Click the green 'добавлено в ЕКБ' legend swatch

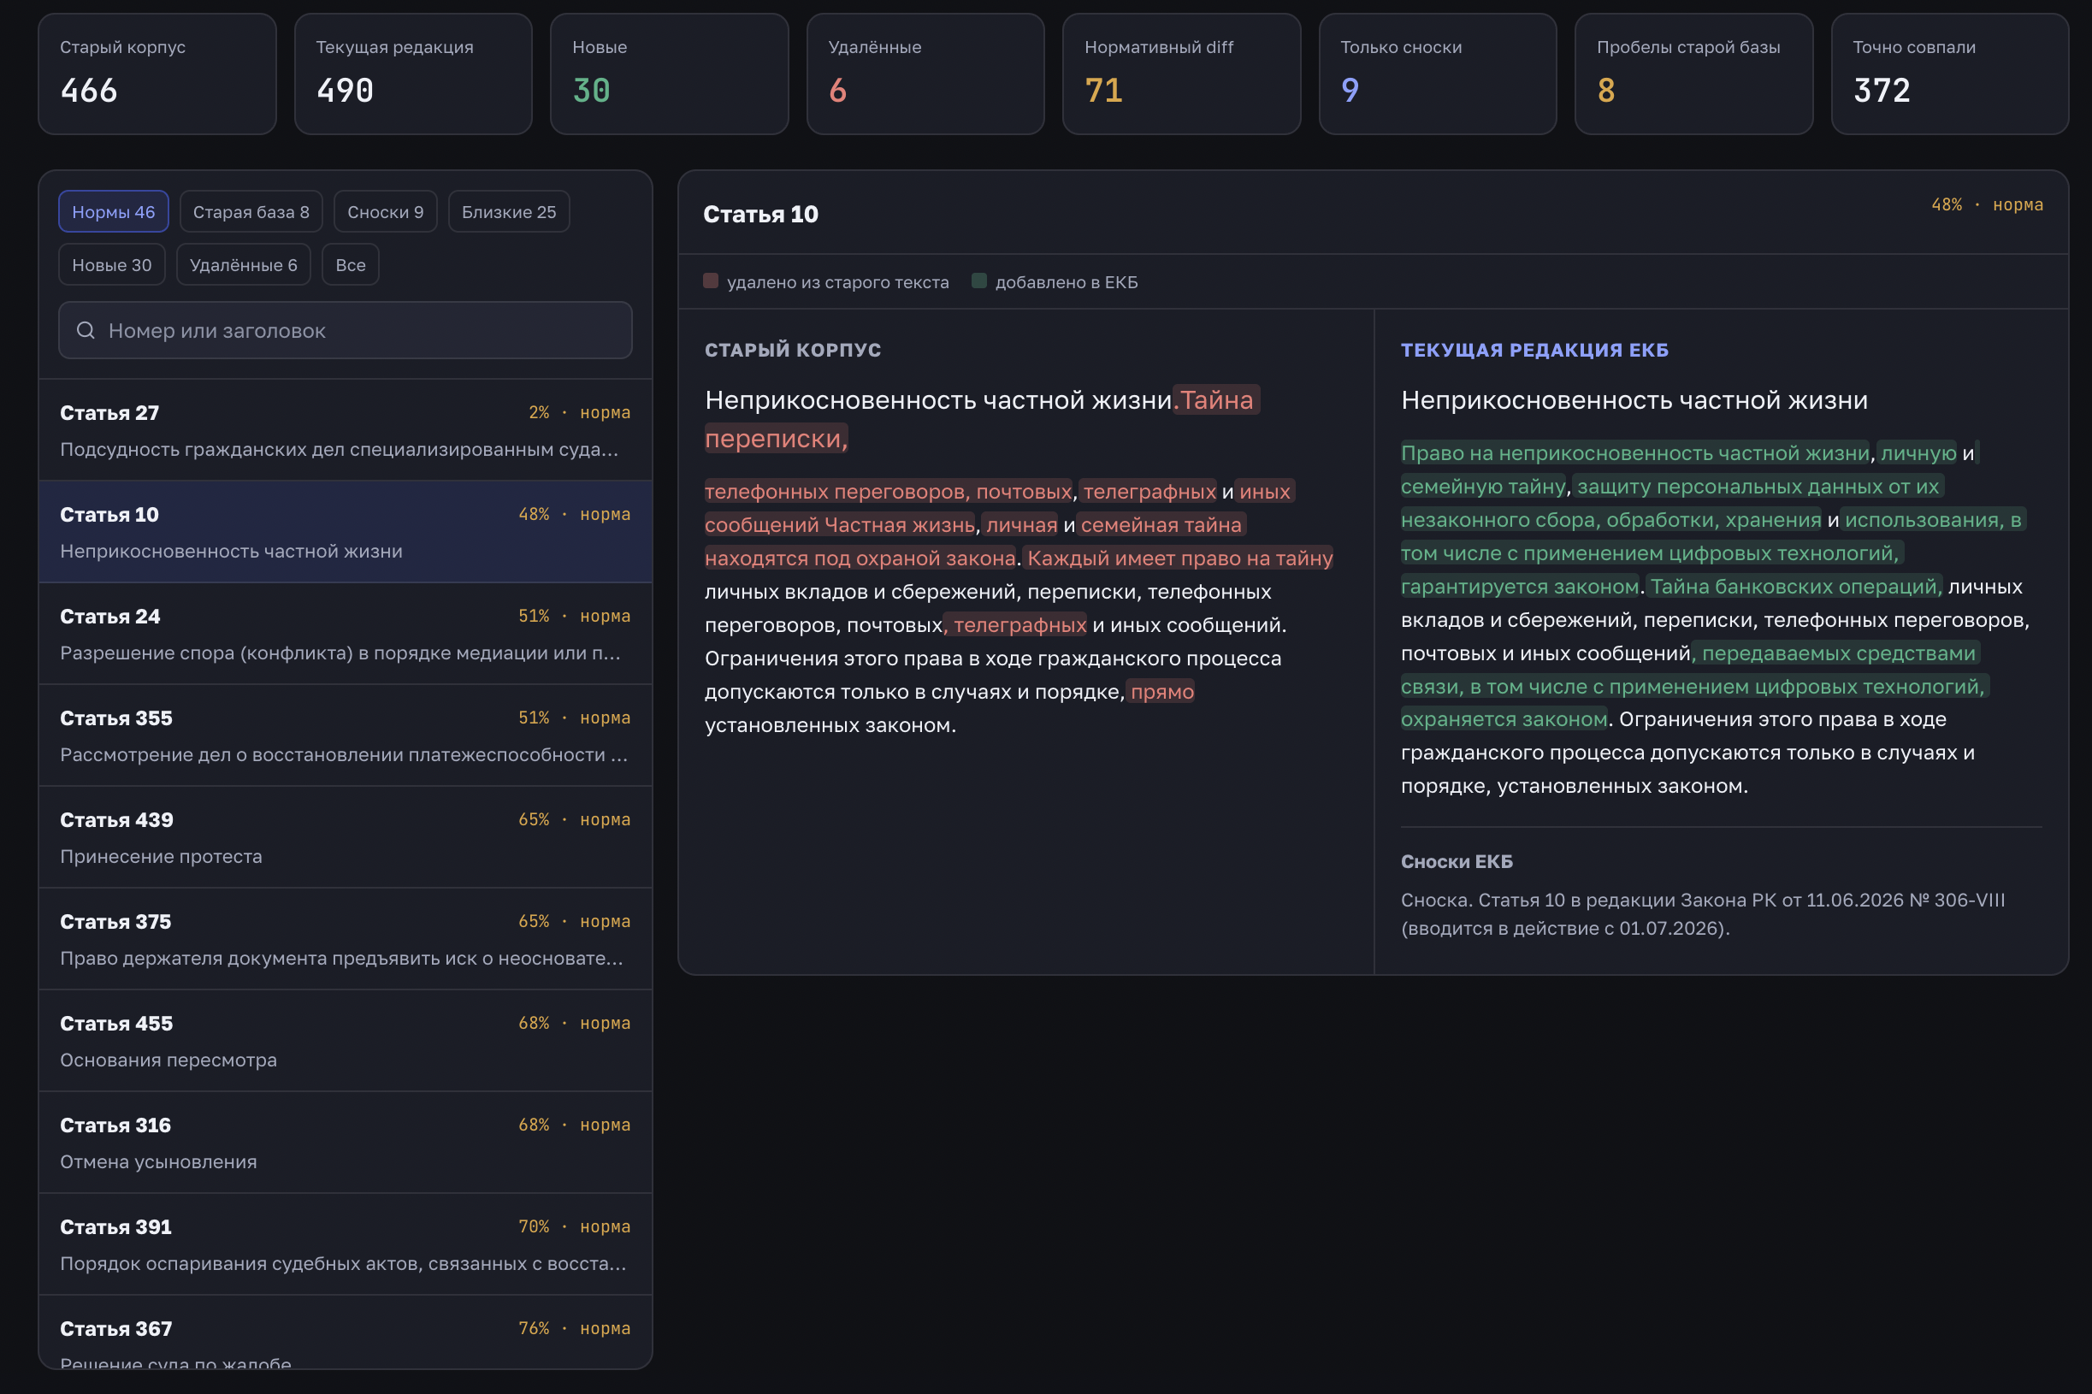[x=979, y=281]
